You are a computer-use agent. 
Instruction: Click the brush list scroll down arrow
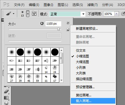(61, 80)
